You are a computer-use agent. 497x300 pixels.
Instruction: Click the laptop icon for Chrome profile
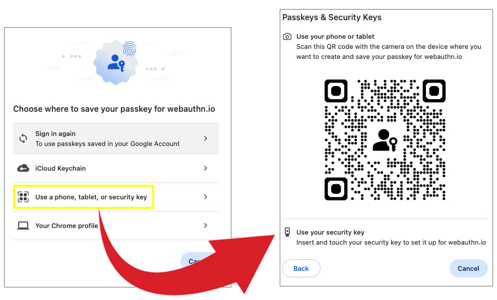click(x=23, y=226)
